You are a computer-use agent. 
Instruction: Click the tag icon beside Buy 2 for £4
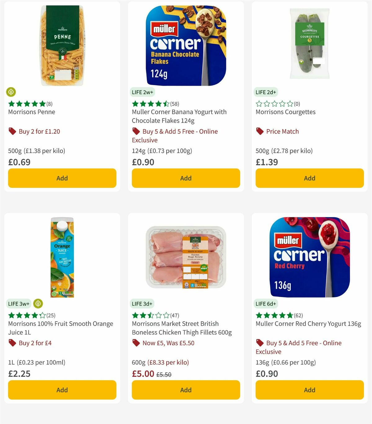[x=12, y=343]
